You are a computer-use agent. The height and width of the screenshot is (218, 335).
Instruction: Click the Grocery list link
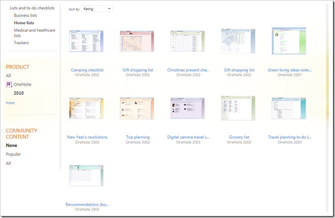pyautogui.click(x=239, y=137)
